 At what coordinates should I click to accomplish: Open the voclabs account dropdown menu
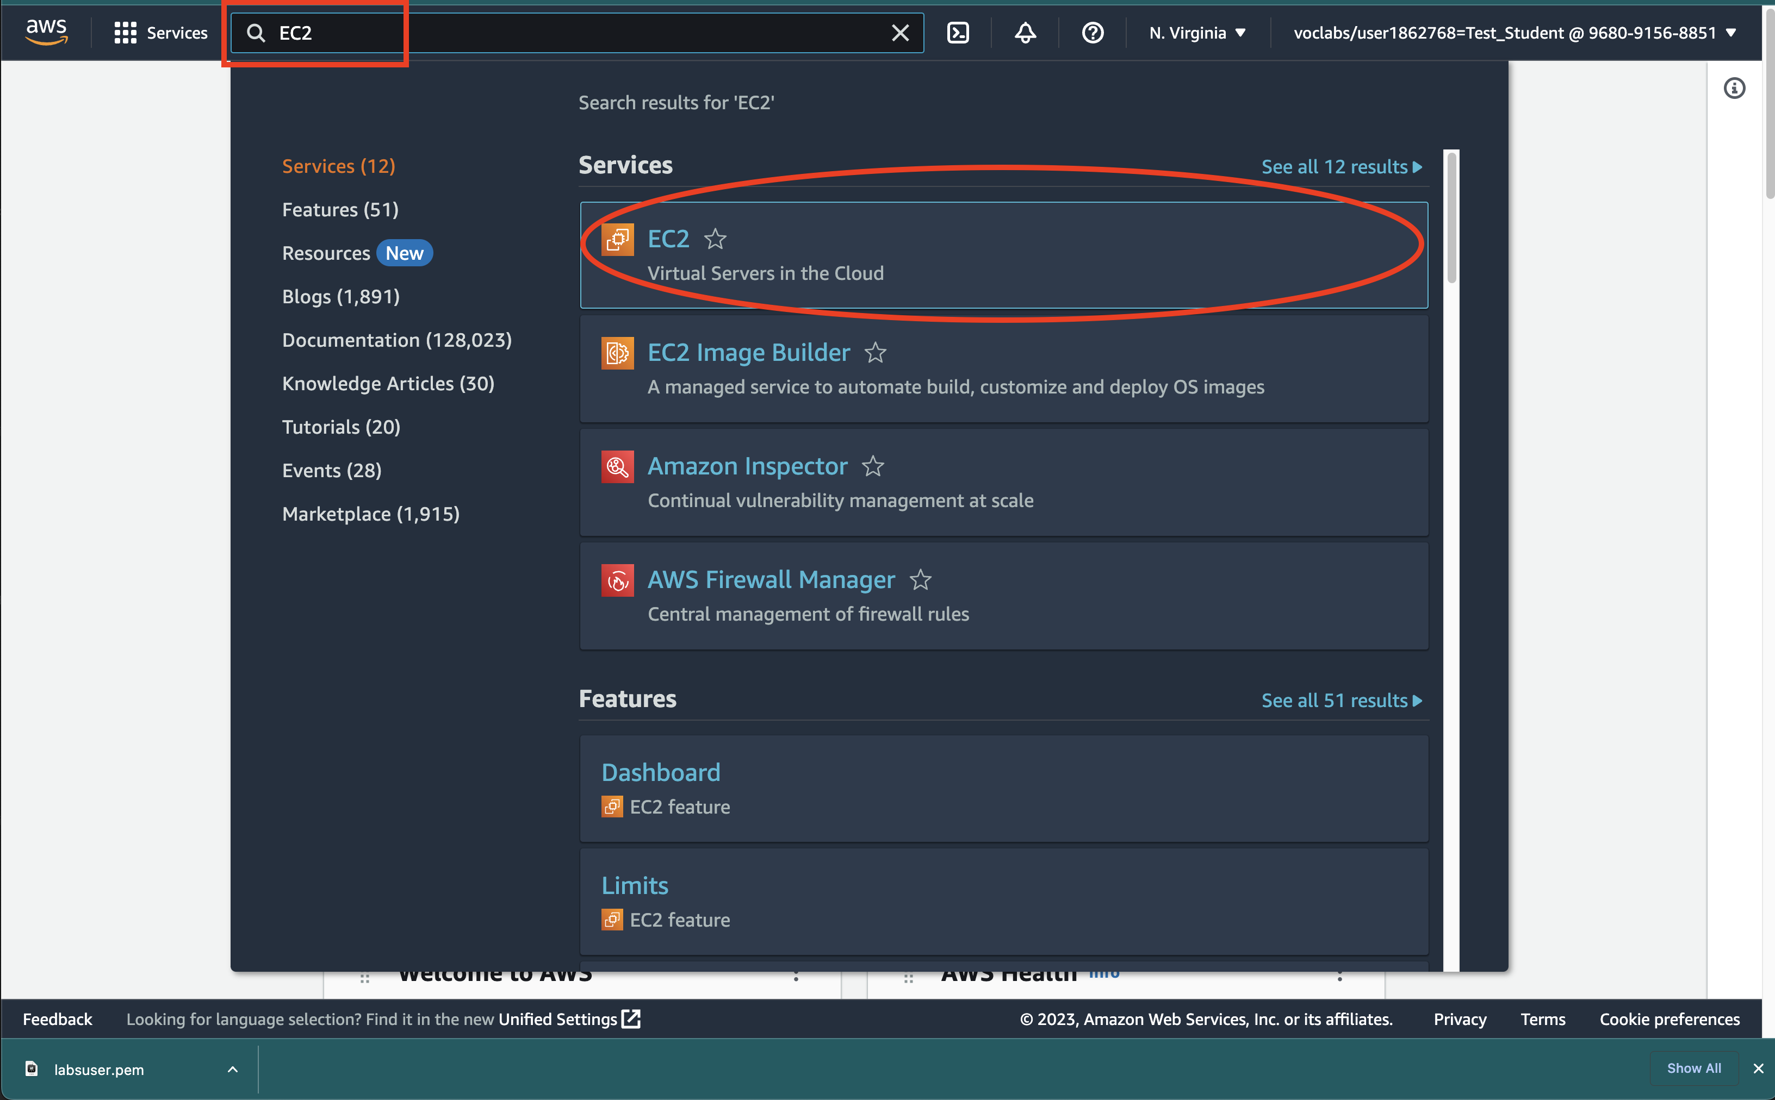coord(1515,33)
